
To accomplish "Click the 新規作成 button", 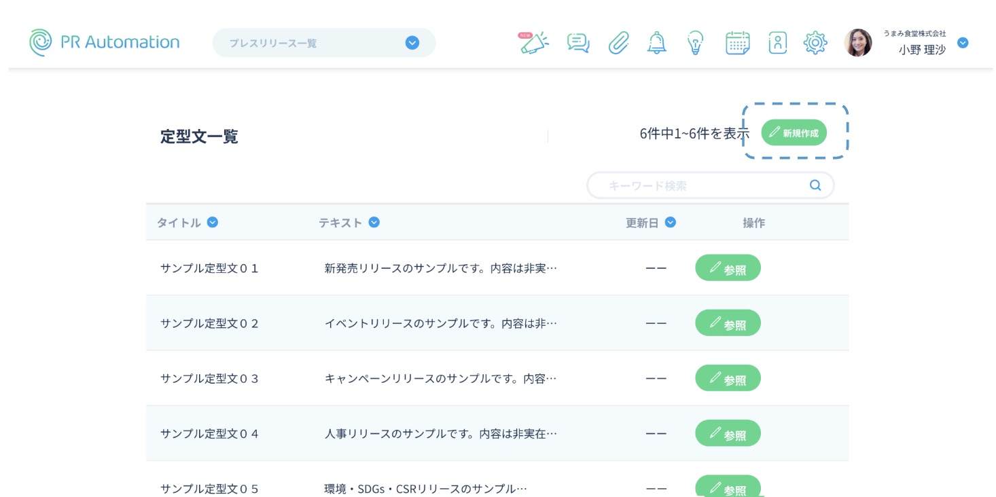I will tap(794, 132).
